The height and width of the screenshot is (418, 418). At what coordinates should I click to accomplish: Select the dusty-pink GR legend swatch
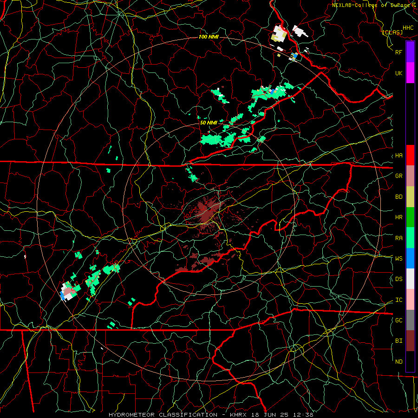point(410,176)
